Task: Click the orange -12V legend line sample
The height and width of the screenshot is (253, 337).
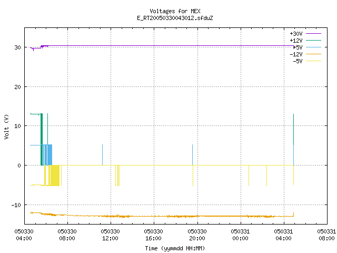Action: (313, 54)
